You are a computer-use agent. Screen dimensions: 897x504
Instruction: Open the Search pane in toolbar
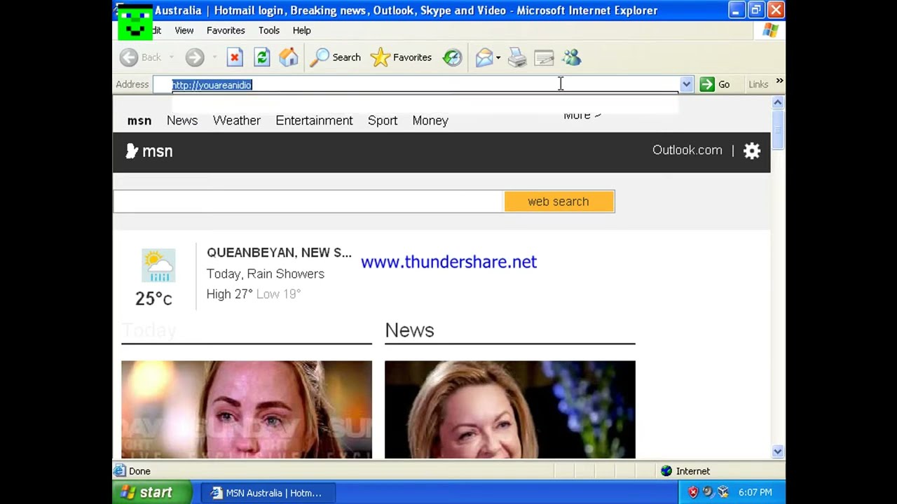pos(335,57)
